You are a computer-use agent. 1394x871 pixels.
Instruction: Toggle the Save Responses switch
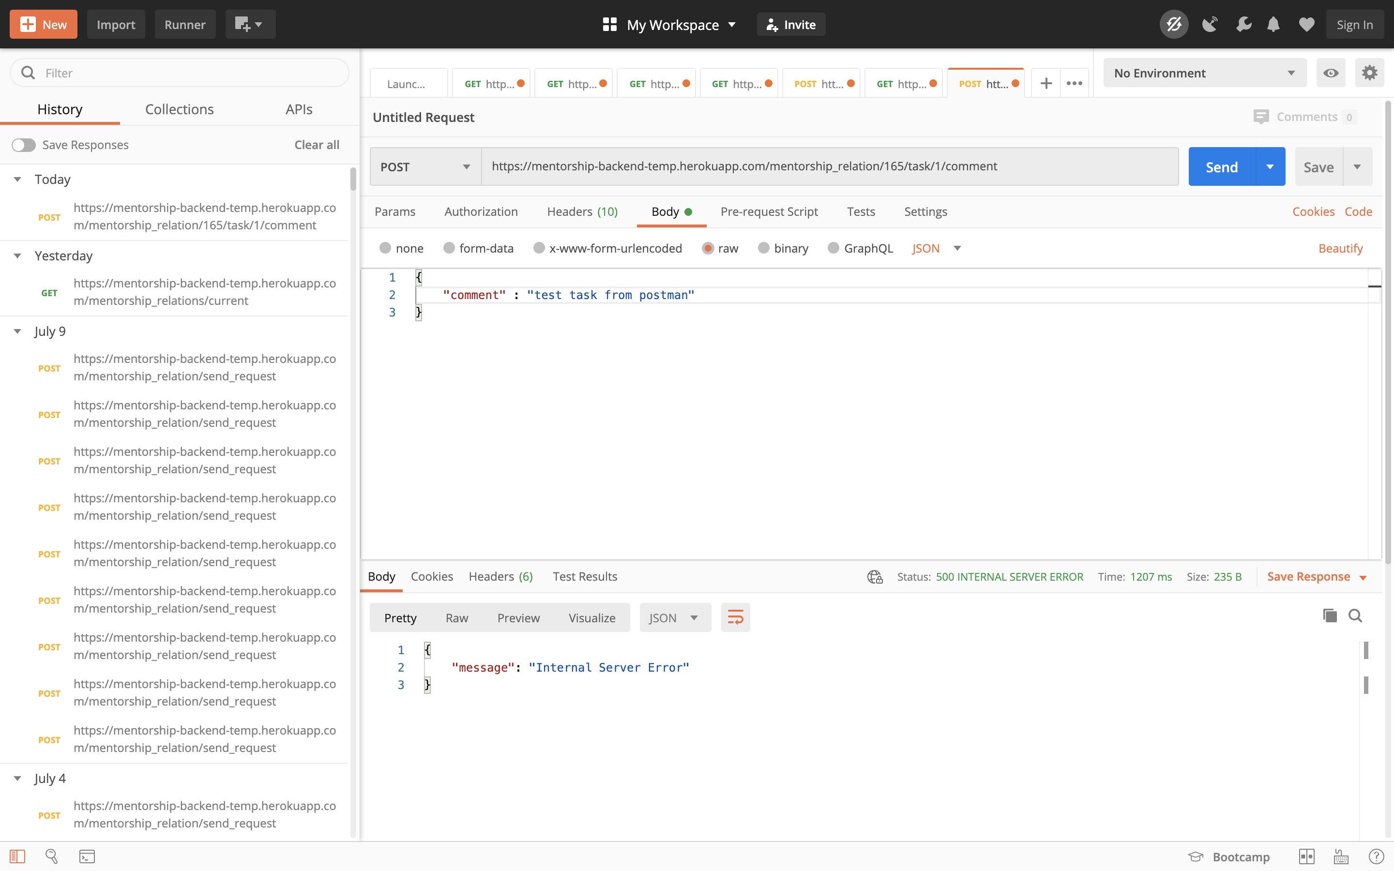24,145
